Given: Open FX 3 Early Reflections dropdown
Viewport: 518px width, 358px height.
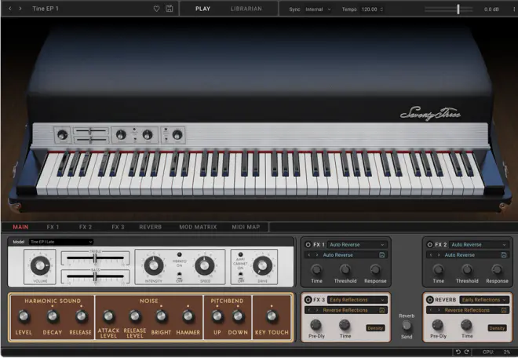Looking at the screenshot, I should point(357,300).
